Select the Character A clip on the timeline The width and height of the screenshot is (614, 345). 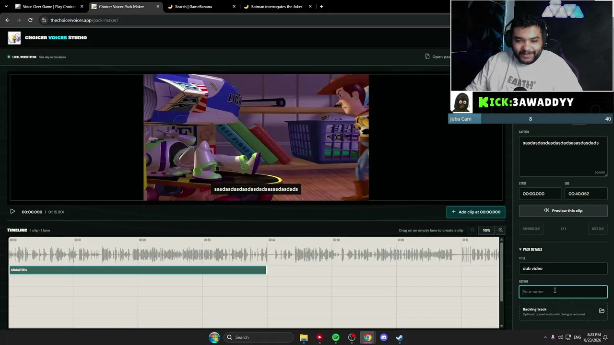[138, 270]
